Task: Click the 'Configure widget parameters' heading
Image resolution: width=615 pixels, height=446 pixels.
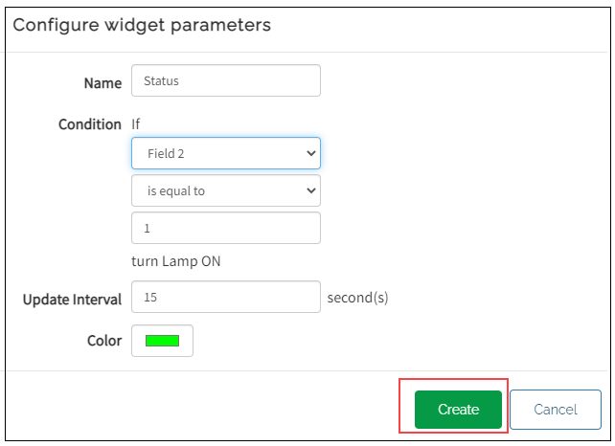Action: tap(142, 25)
